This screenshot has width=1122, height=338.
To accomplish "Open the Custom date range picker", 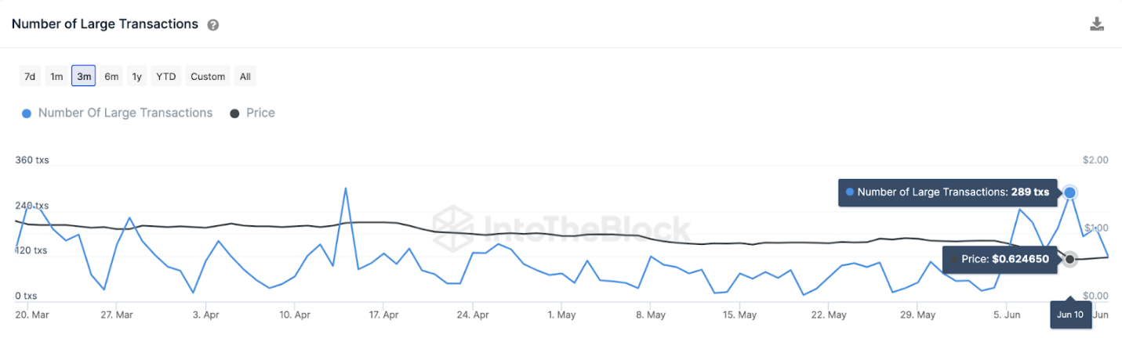I will tap(208, 76).
